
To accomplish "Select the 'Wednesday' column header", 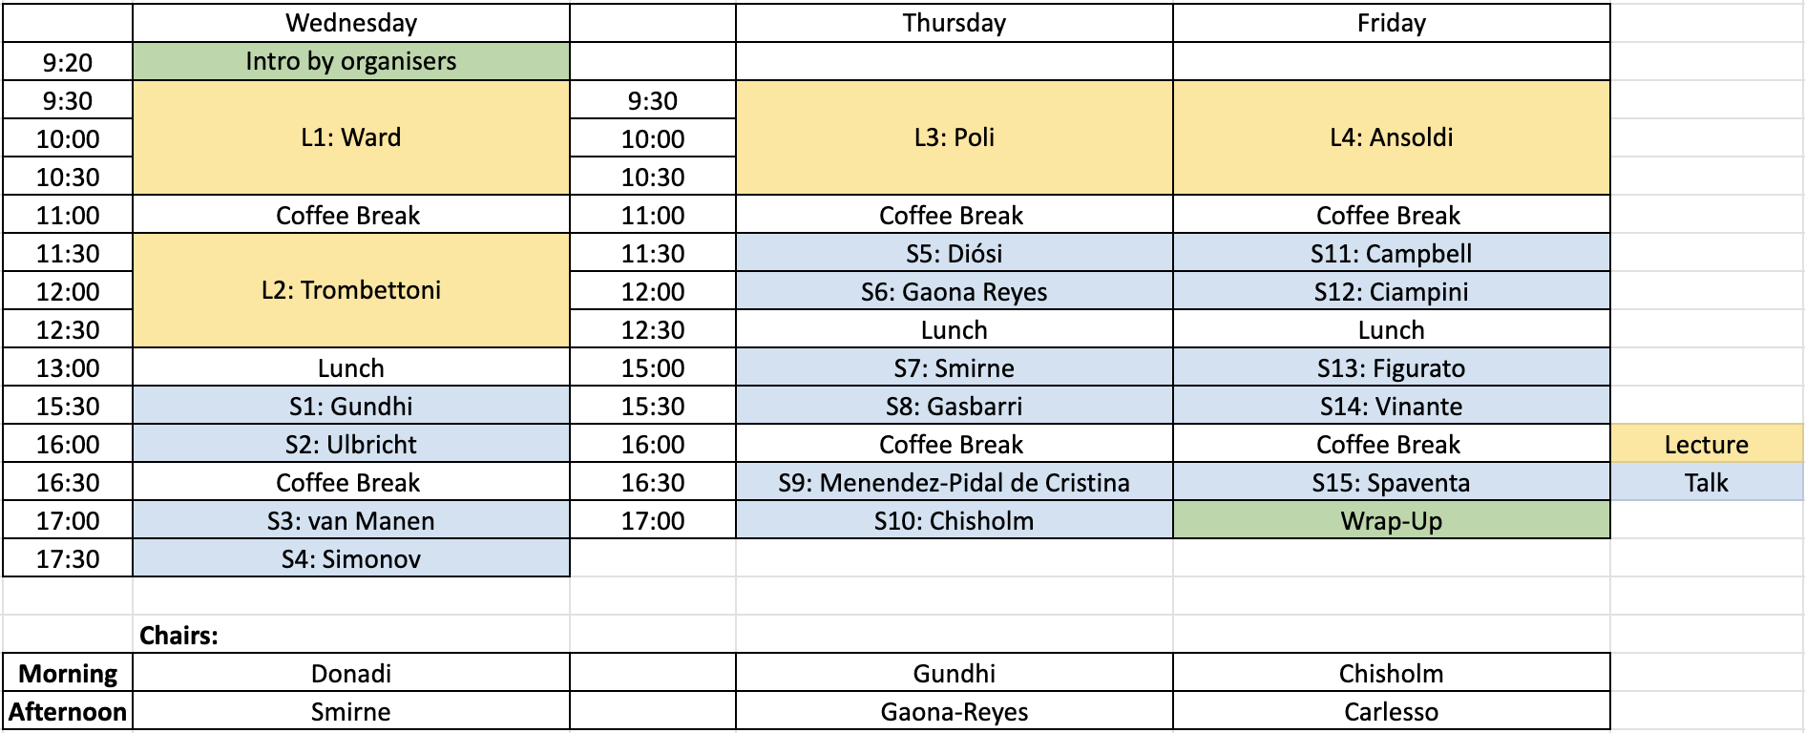I will pos(351,23).
